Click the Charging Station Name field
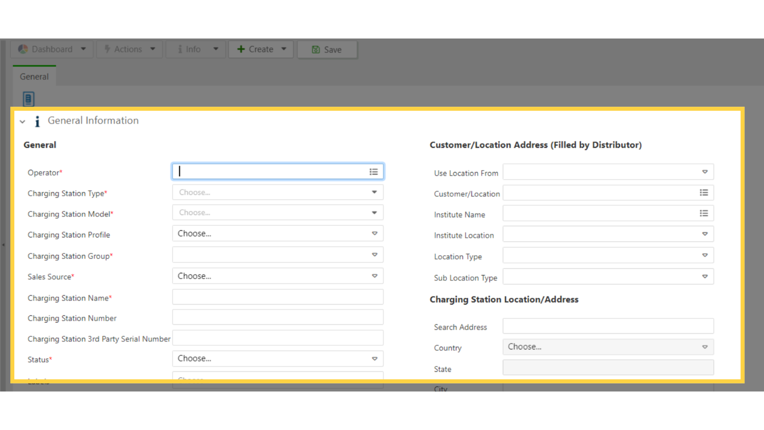 [x=278, y=297]
